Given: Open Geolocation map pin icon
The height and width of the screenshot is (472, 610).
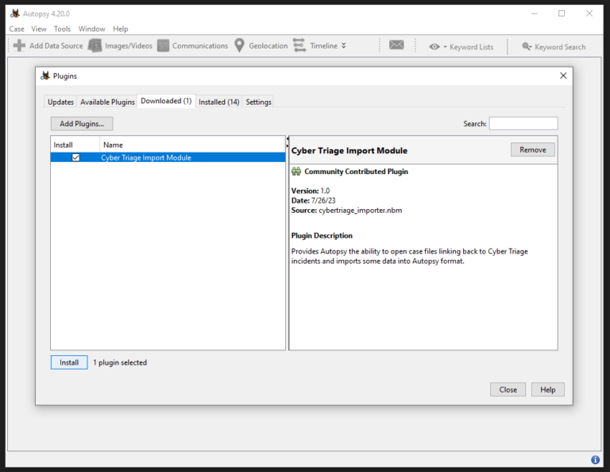Looking at the screenshot, I should tap(239, 46).
